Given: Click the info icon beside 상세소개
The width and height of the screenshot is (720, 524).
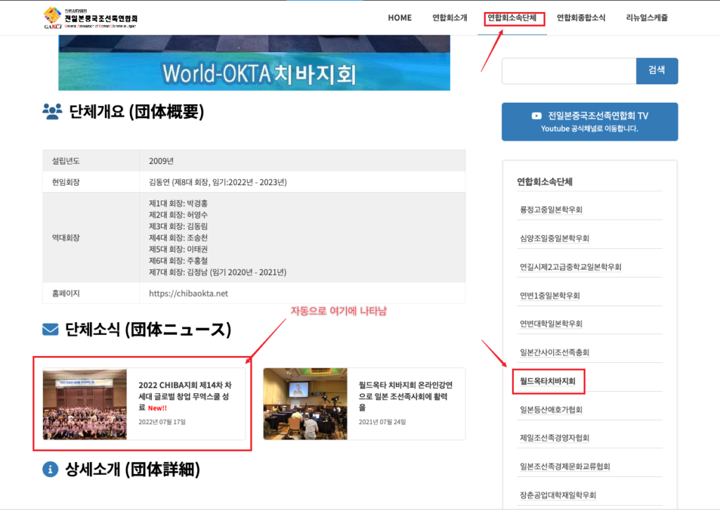Looking at the screenshot, I should tap(50, 469).
